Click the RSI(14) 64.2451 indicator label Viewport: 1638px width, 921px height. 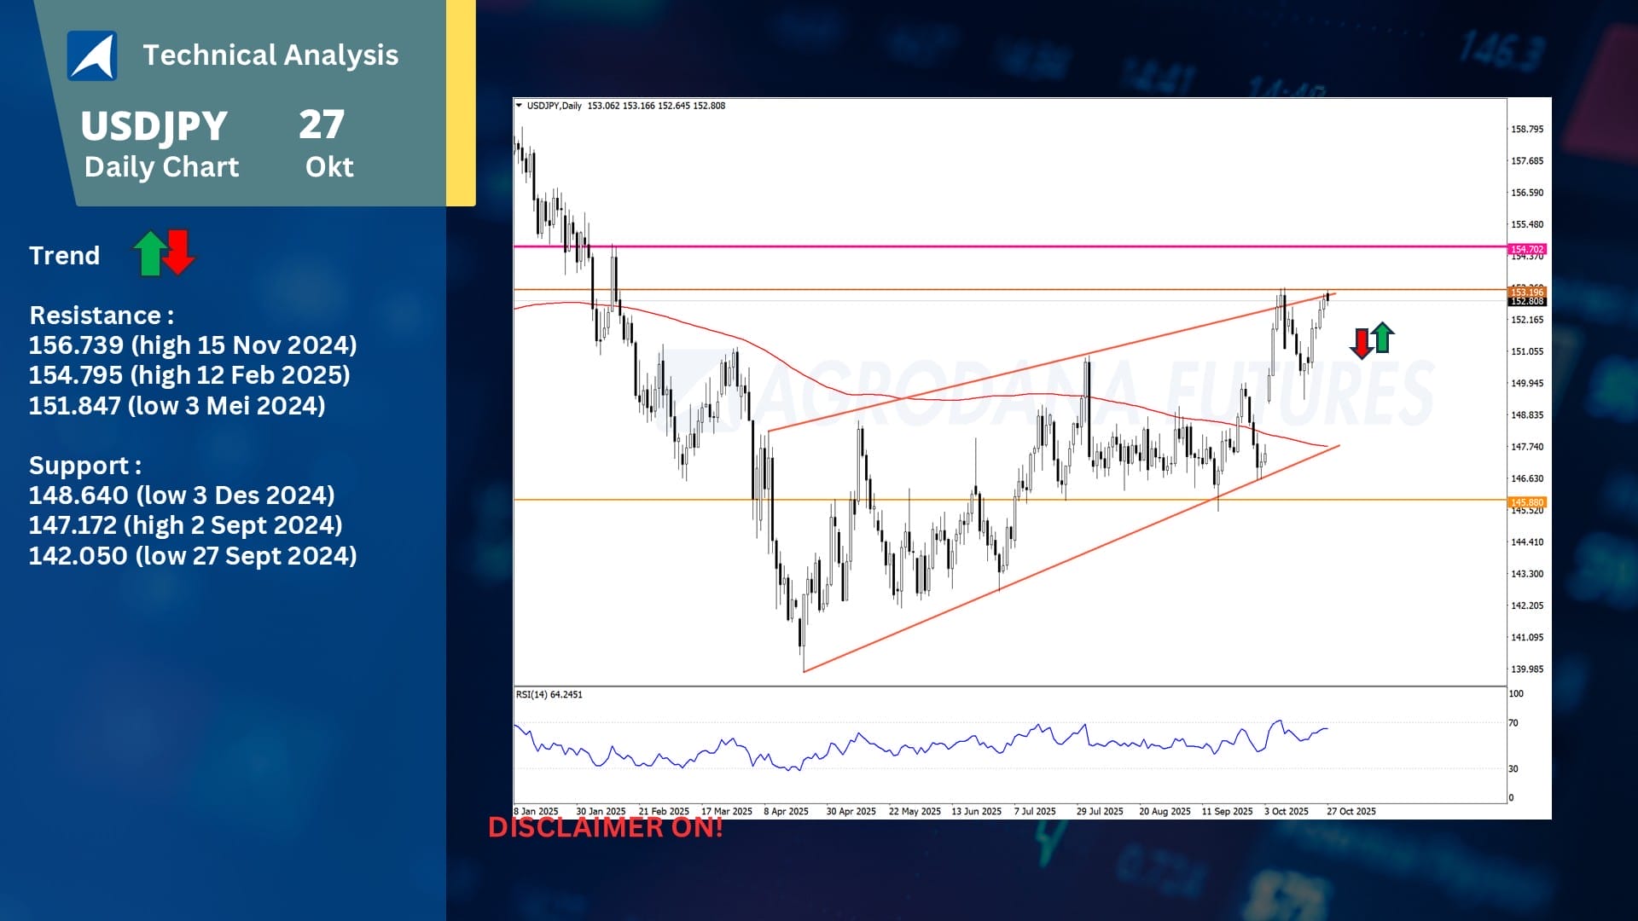pos(549,694)
